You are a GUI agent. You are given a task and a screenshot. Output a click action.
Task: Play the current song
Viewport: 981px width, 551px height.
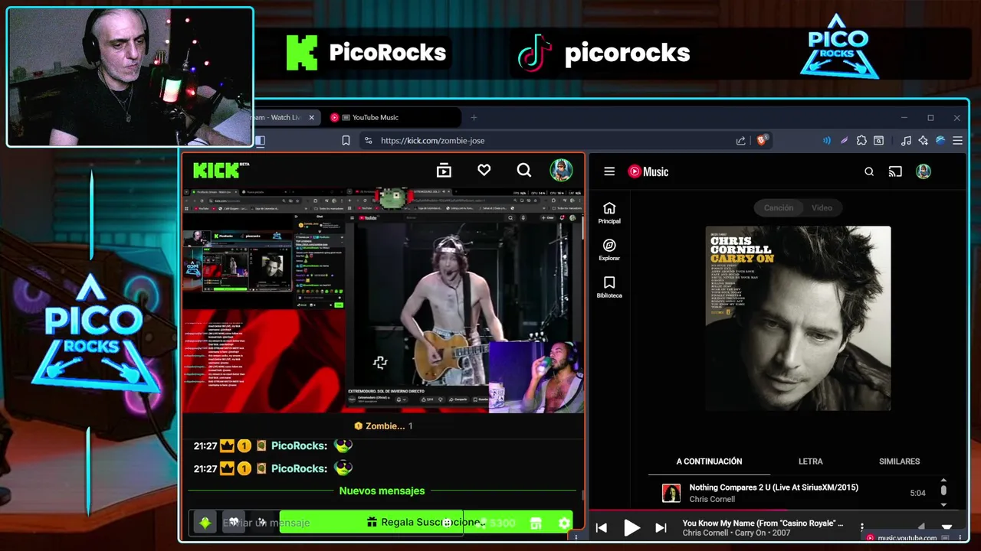tap(632, 527)
